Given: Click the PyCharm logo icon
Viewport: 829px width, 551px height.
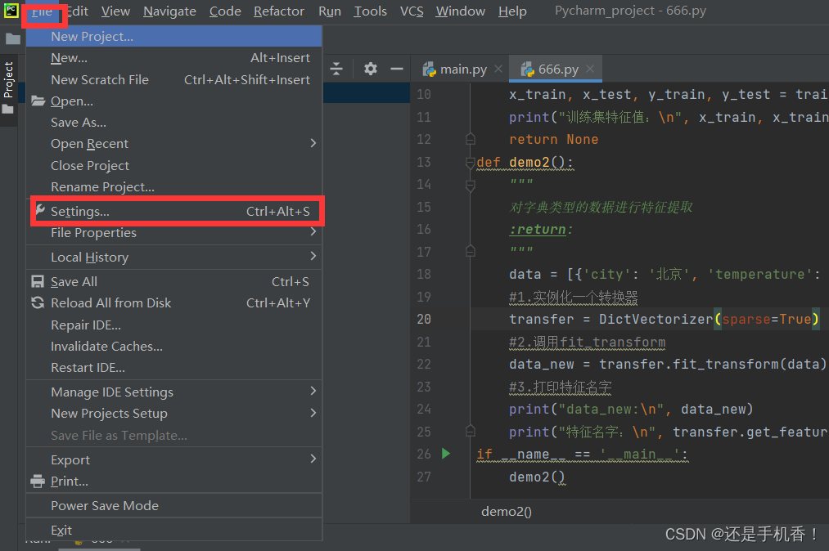Looking at the screenshot, I should (11, 11).
